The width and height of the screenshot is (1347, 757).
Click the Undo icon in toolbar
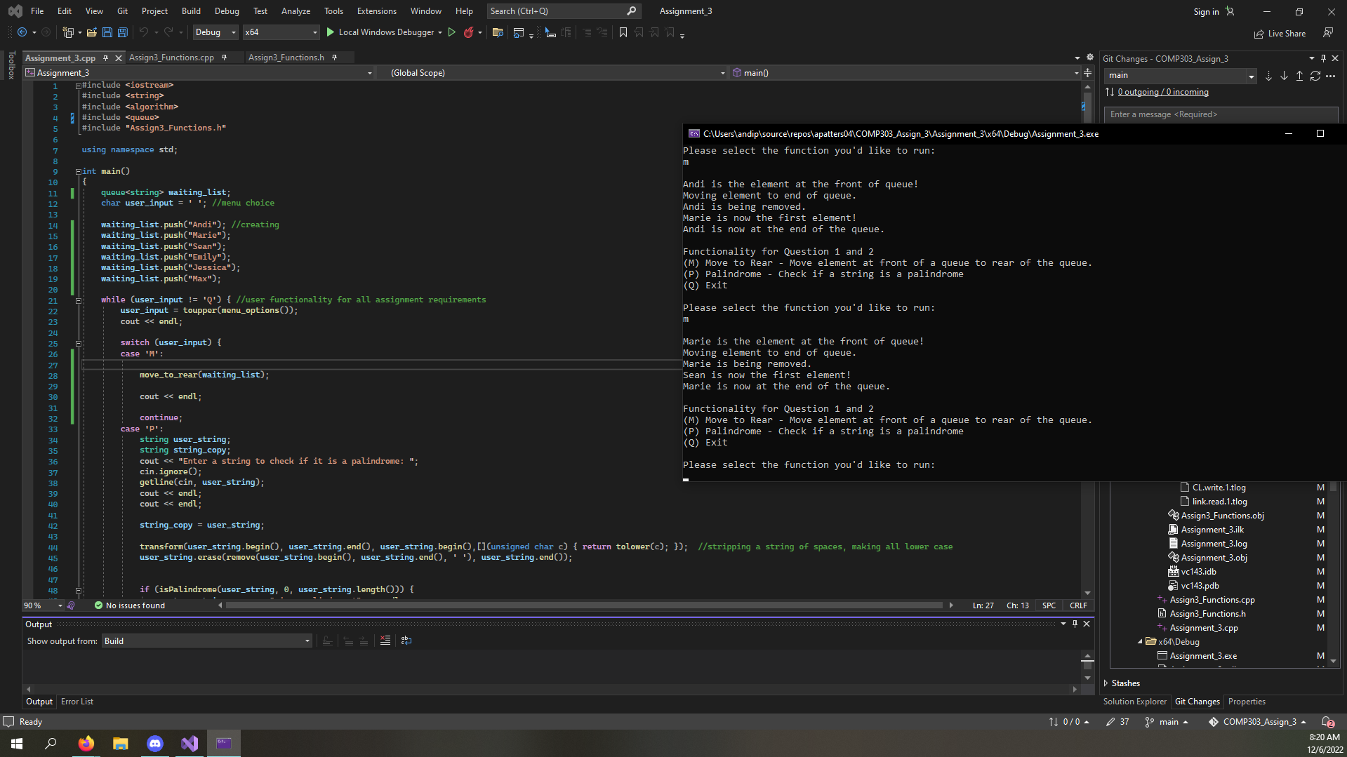[144, 32]
